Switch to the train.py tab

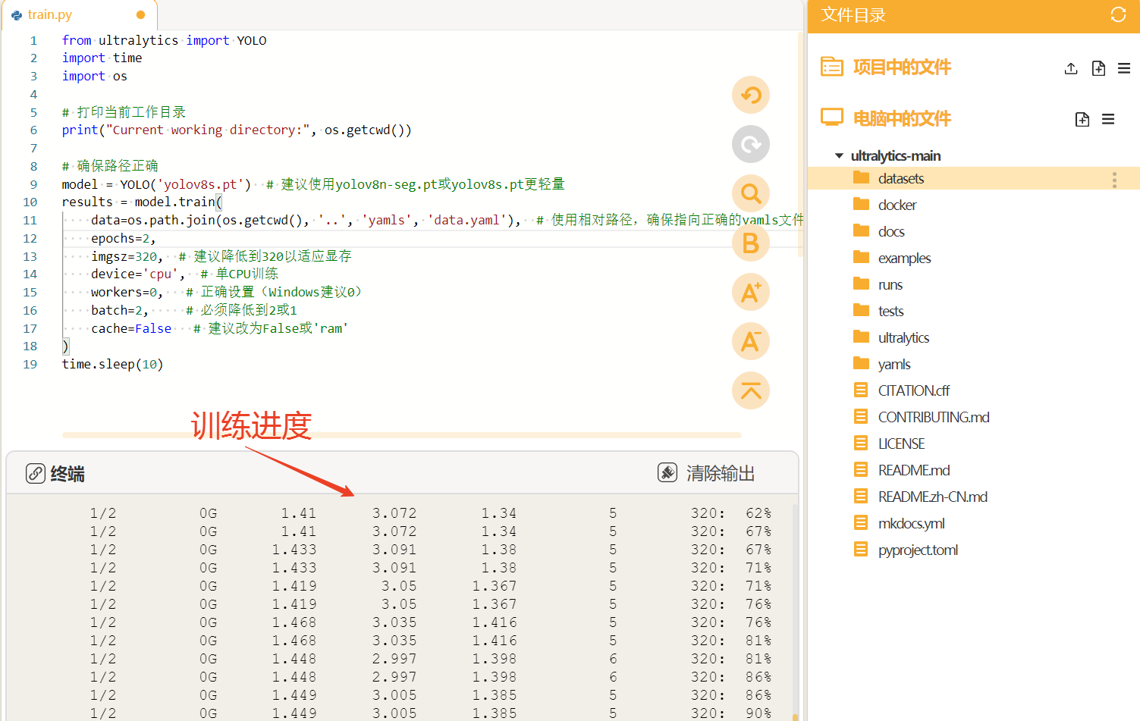pos(79,15)
